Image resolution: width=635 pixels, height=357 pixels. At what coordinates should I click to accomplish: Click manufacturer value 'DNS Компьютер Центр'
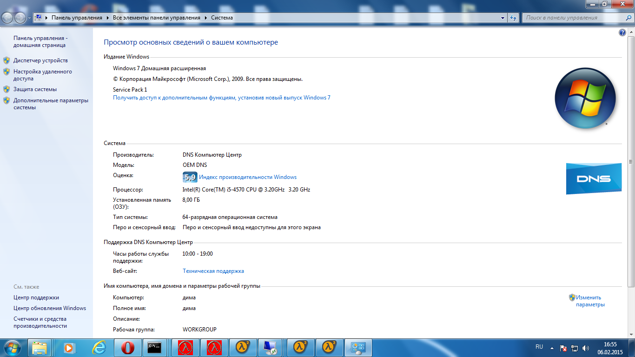click(x=212, y=155)
